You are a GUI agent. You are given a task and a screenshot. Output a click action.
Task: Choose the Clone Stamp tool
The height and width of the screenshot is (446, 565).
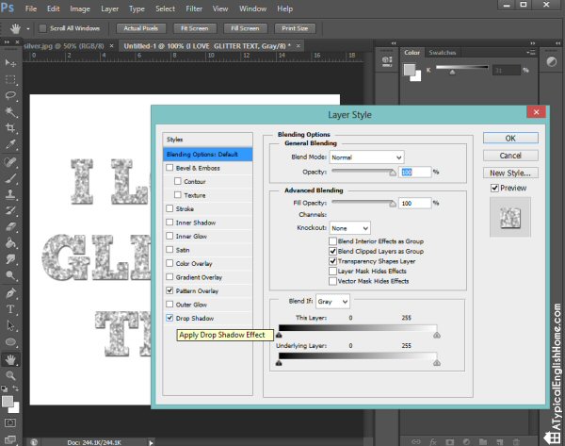tap(10, 194)
